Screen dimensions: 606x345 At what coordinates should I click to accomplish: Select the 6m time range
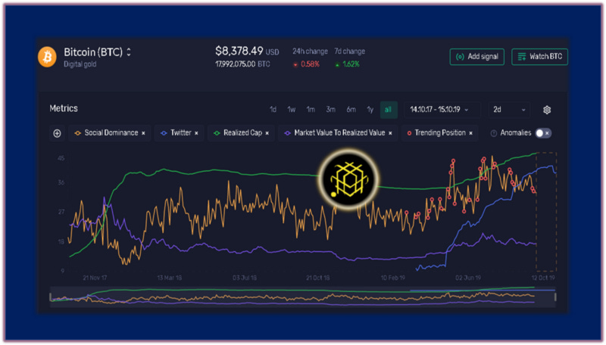[351, 110]
